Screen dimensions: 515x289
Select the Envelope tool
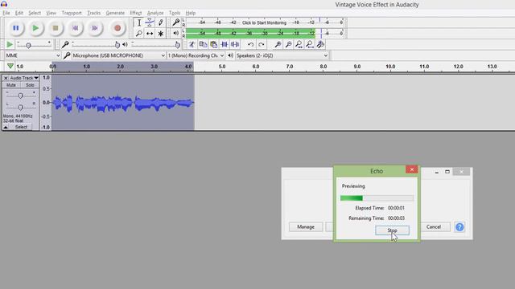(150, 22)
